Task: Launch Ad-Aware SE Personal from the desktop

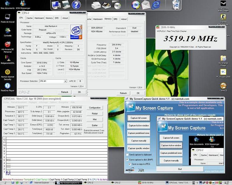Action: point(8,47)
